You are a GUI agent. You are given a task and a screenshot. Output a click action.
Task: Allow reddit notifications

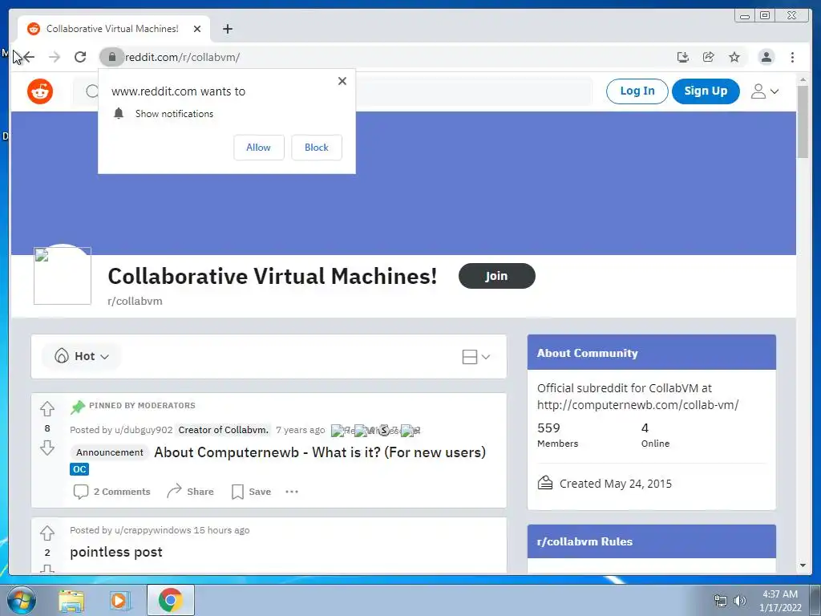[259, 148]
